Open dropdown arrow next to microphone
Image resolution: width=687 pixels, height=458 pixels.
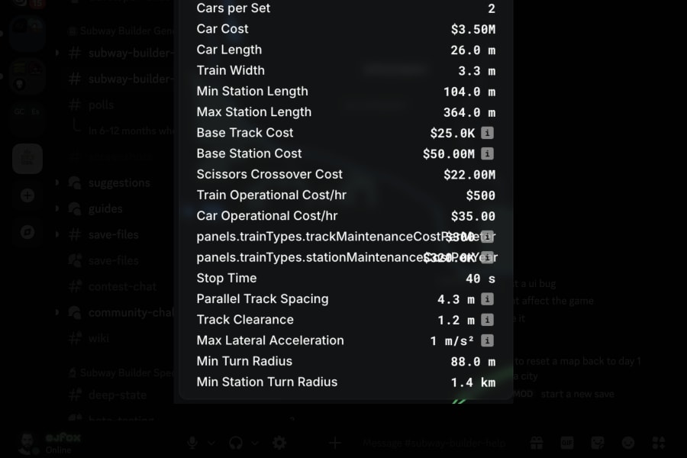[211, 443]
